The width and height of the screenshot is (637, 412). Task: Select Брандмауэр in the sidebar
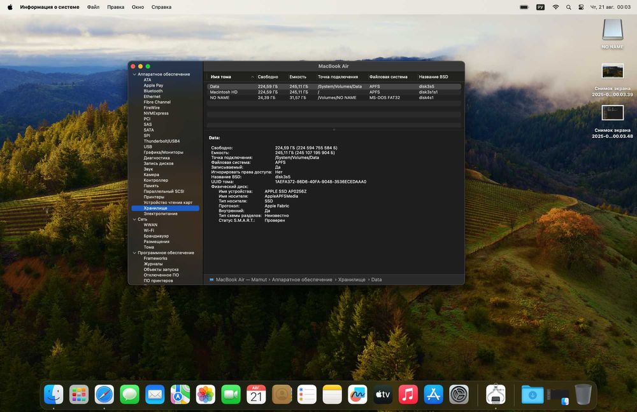(x=156, y=236)
